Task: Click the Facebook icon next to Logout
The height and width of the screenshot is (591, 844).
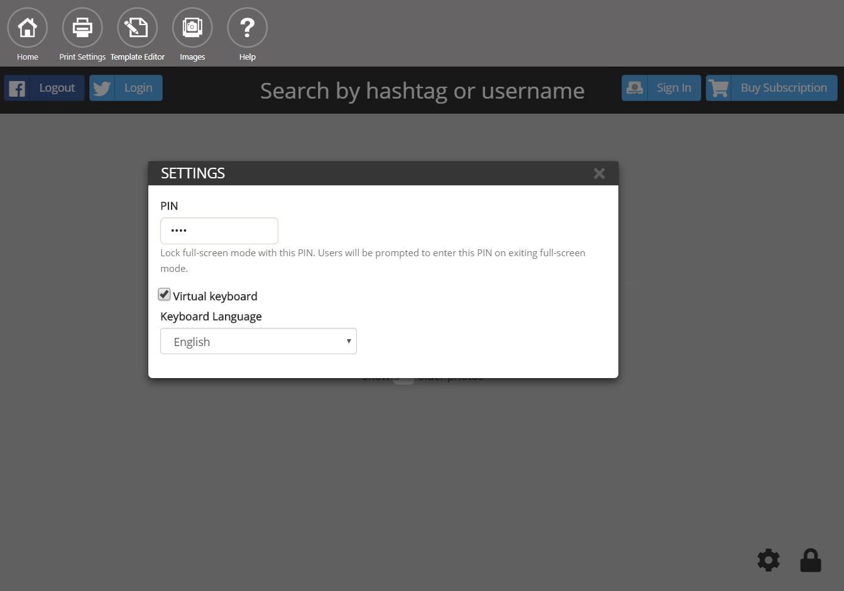Action: click(x=18, y=88)
